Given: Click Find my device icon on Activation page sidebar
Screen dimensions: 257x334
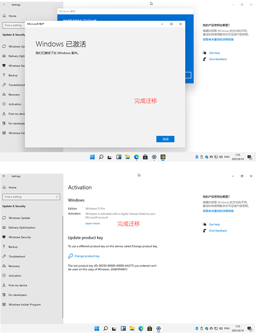Looking at the screenshot, I should [4, 285].
